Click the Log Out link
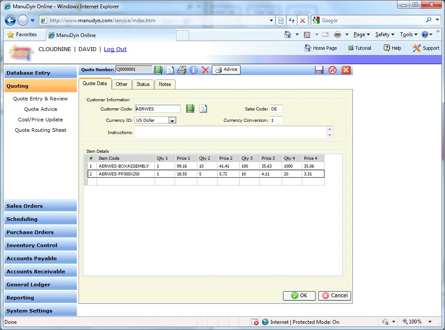This screenshot has height=330, width=445. pyautogui.click(x=115, y=49)
